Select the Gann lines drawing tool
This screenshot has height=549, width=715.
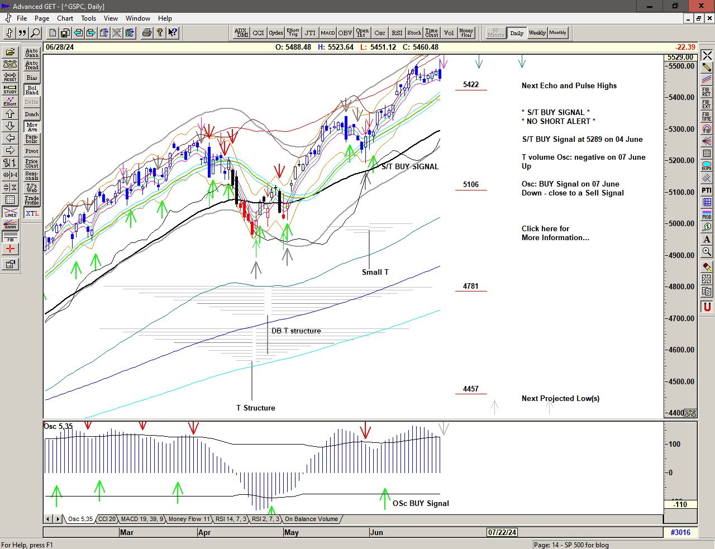point(10,225)
